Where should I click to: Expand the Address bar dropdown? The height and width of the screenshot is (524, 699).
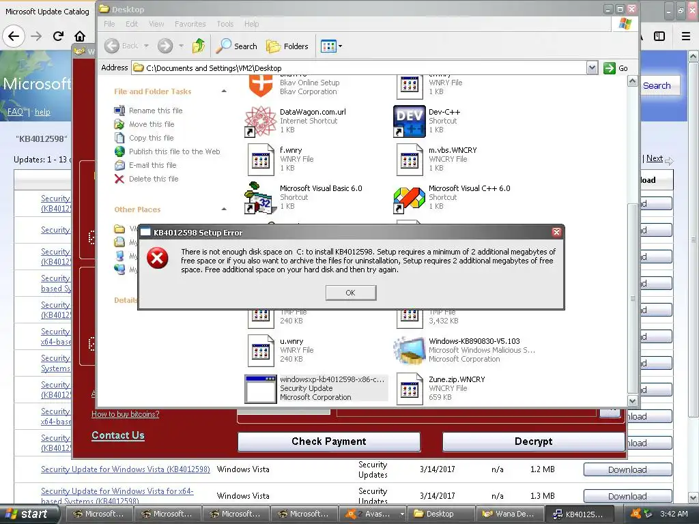tap(592, 68)
